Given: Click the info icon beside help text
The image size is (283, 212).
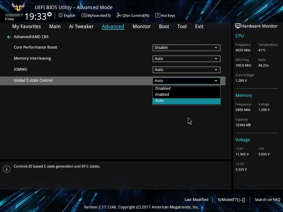Looking at the screenshot, I should coord(7,169).
